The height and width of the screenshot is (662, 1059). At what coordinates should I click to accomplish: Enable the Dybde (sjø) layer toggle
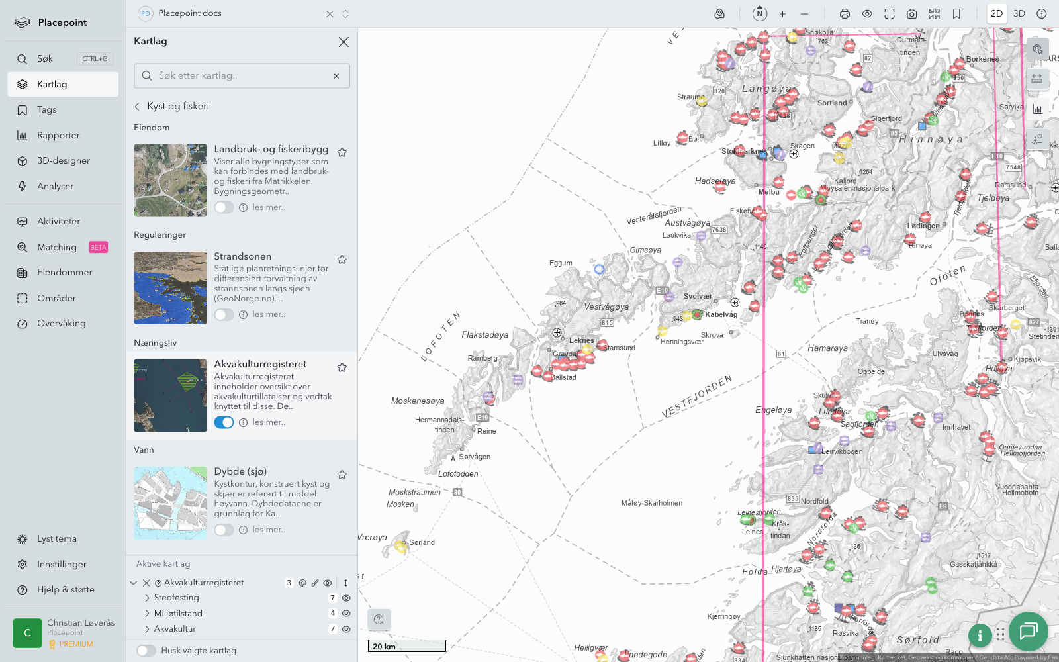click(x=224, y=530)
